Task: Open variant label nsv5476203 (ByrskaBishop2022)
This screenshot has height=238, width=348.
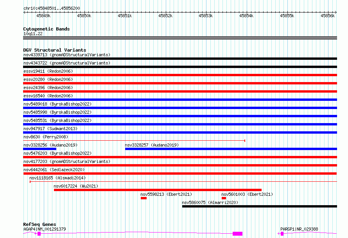Action: pos(57,153)
